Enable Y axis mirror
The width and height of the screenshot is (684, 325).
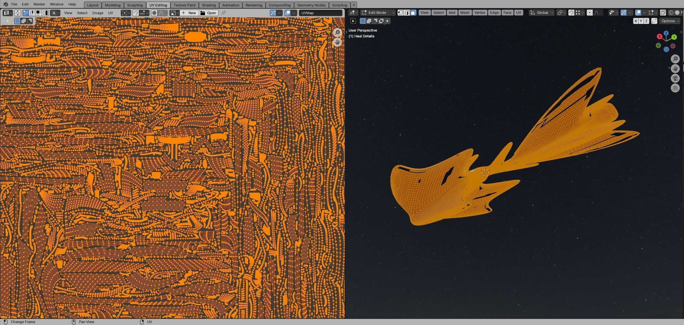pos(641,21)
